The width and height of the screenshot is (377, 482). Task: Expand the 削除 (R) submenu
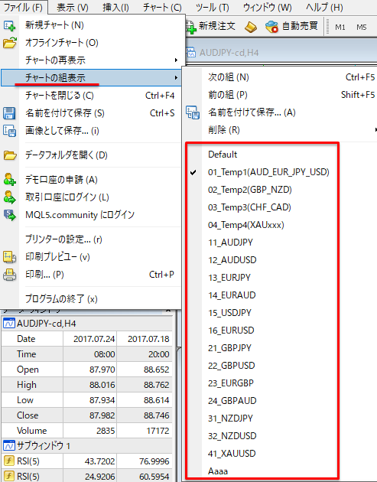281,130
